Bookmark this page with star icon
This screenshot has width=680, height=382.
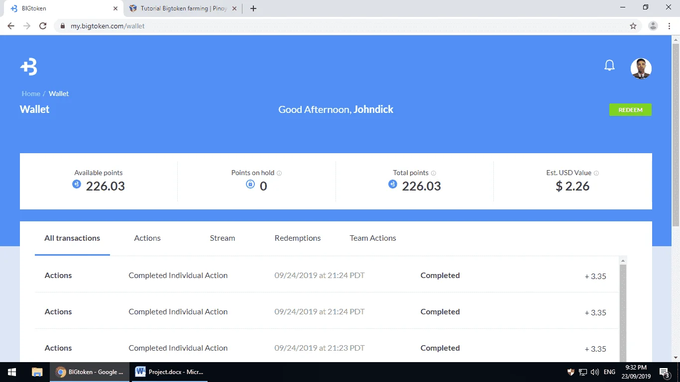[633, 26]
